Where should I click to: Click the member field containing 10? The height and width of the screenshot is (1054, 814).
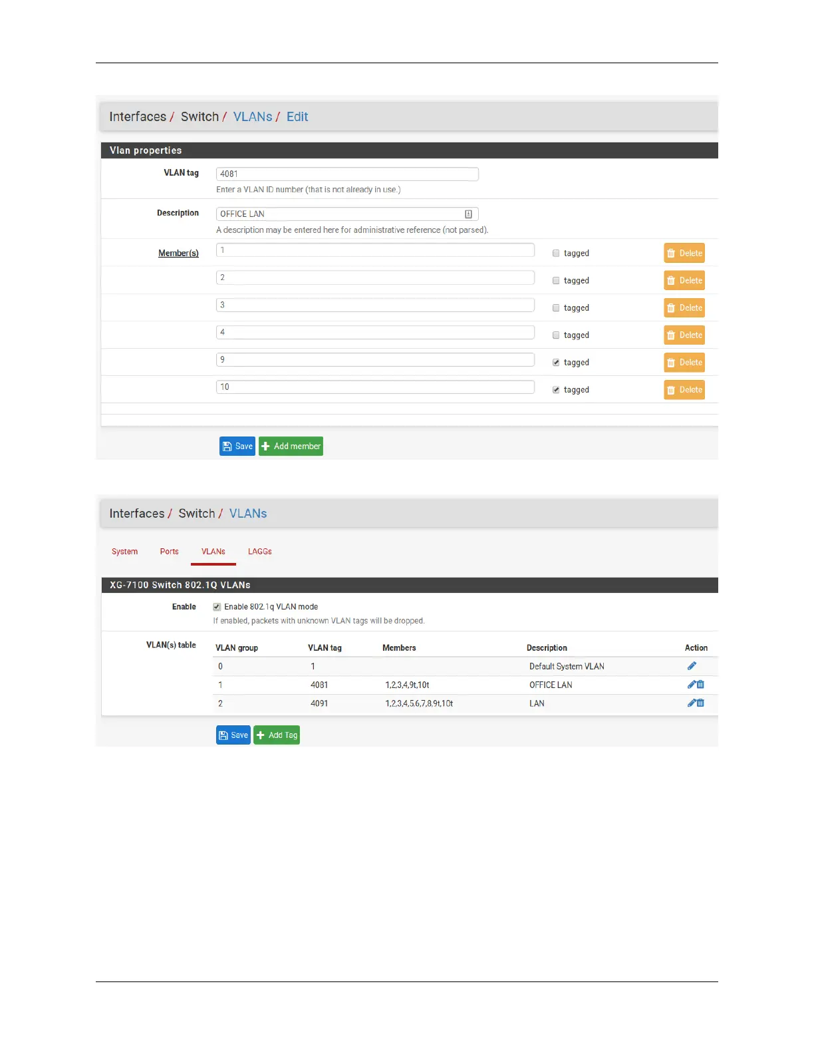point(375,387)
